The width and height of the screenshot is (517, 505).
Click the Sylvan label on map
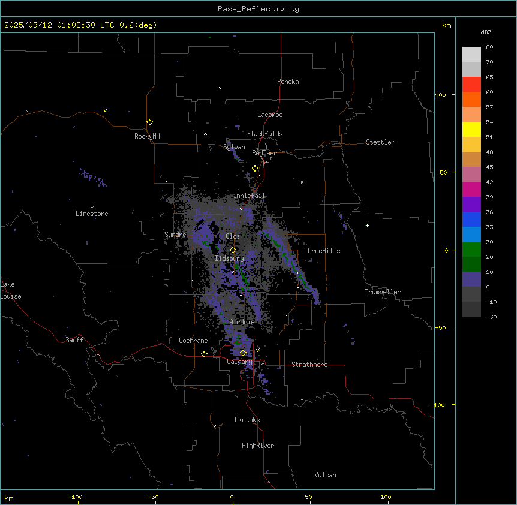point(234,147)
